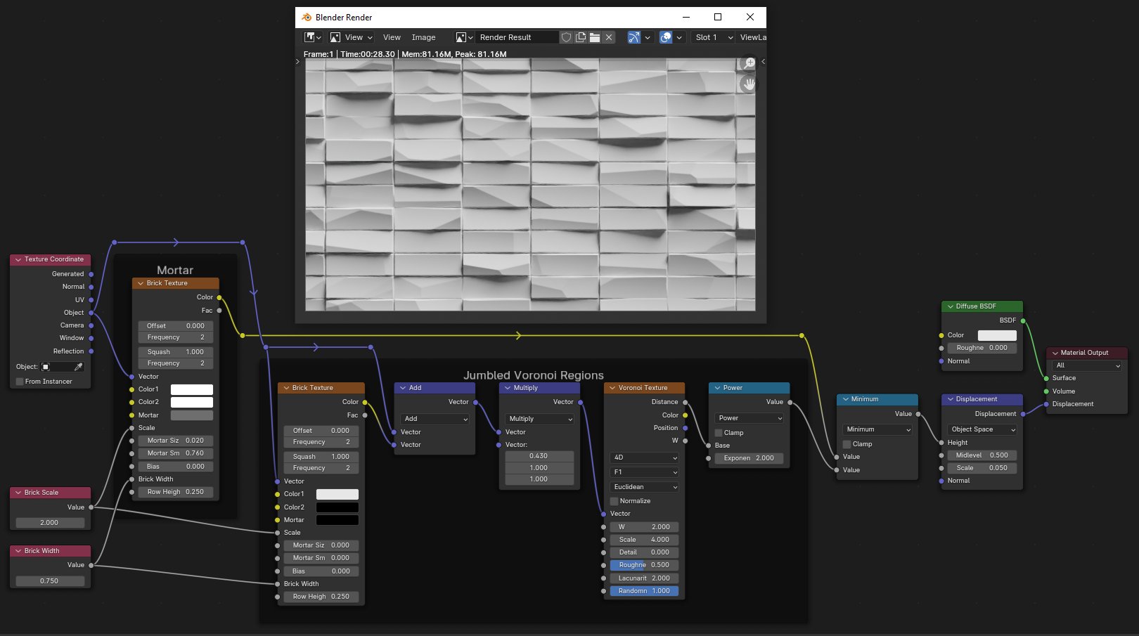Click the Roughness 0.500 slider on Voronoi
This screenshot has width=1139, height=636.
644,565
